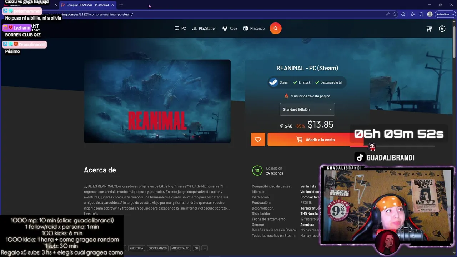Close the first YouTube tab
This screenshot has width=457, height=257.
pos(55,5)
